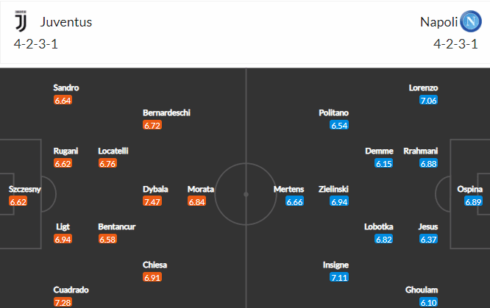Select Chiesa's 6.91 rating badge
The image size is (490, 308).
pyautogui.click(x=152, y=277)
